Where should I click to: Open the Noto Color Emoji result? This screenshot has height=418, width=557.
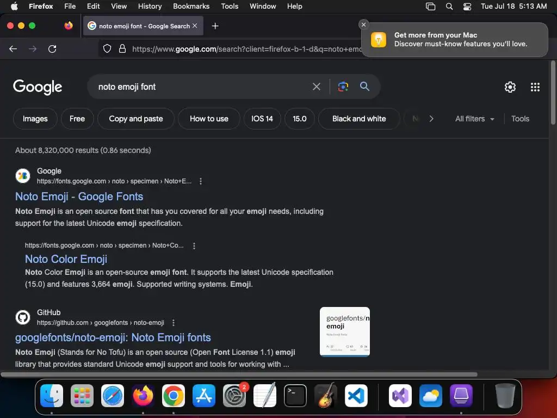tap(66, 259)
